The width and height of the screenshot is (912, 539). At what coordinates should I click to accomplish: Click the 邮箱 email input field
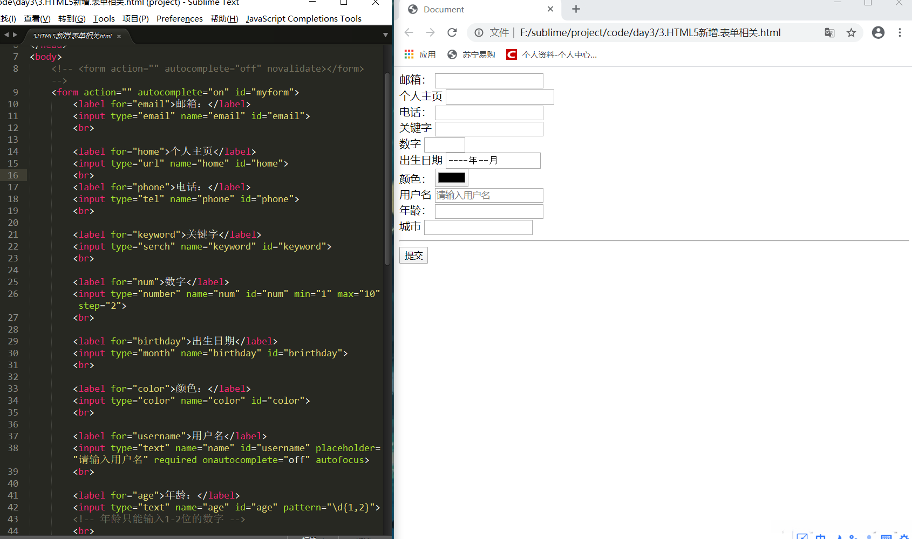pos(489,81)
